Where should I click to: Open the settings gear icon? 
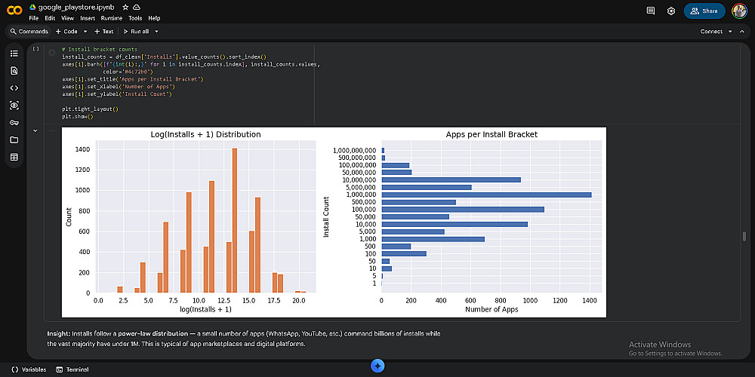[x=671, y=11]
